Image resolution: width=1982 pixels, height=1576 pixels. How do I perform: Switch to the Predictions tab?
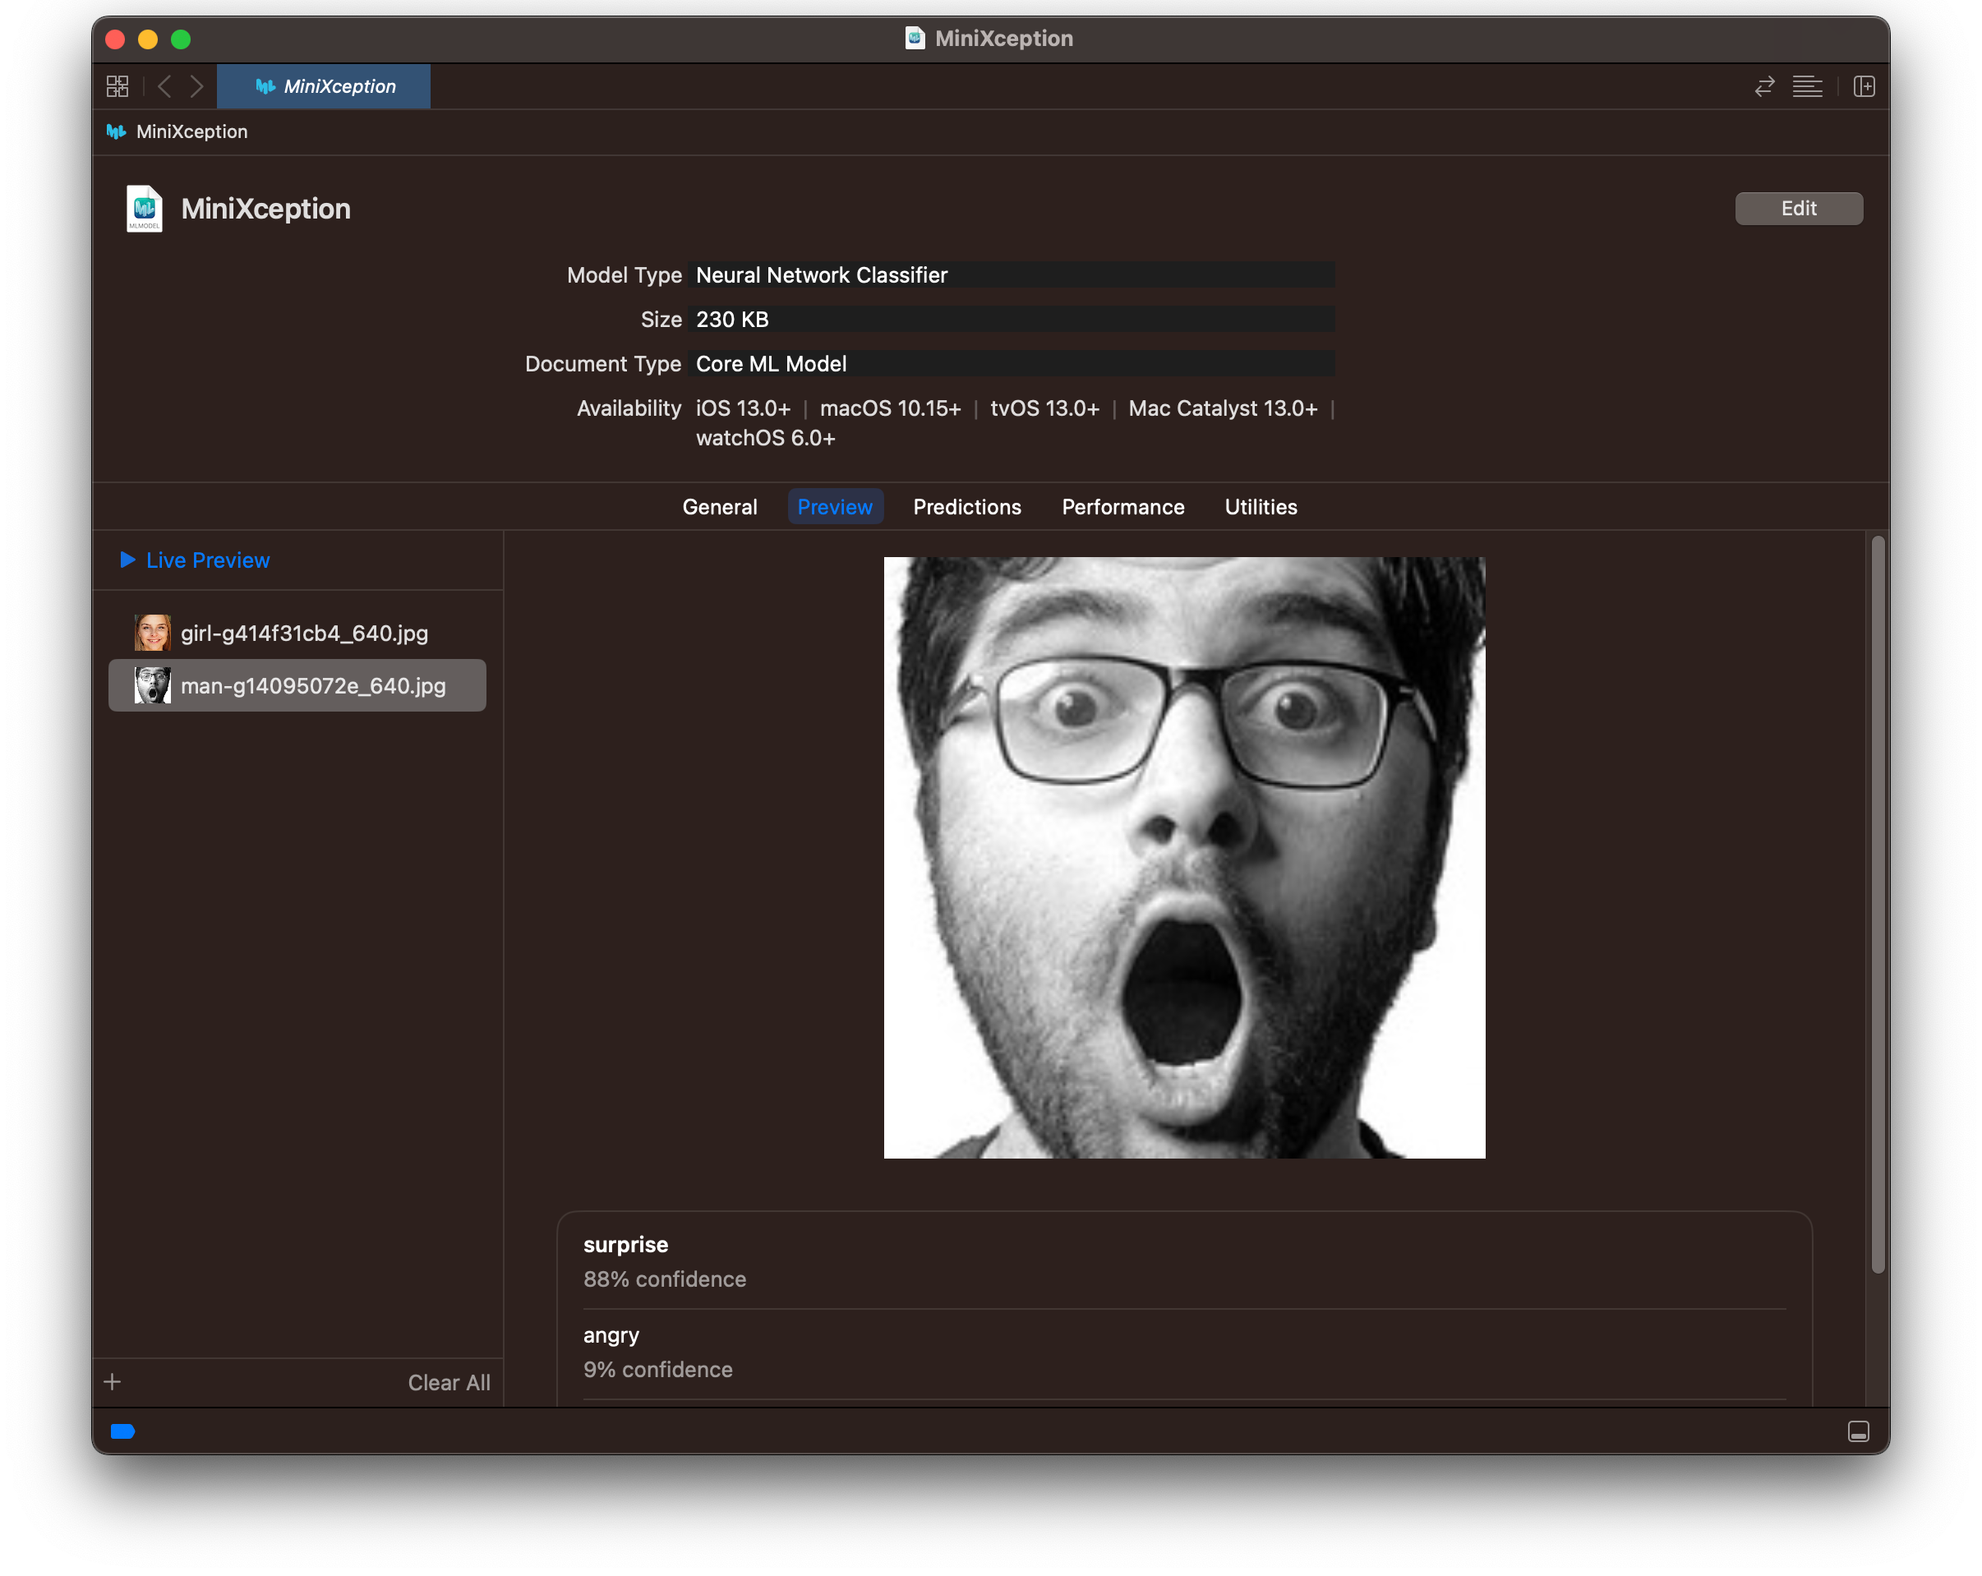[x=966, y=507]
